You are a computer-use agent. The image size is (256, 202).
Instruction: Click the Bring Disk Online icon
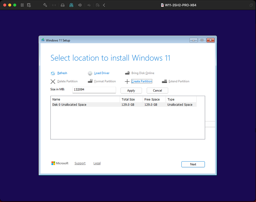(x=127, y=73)
